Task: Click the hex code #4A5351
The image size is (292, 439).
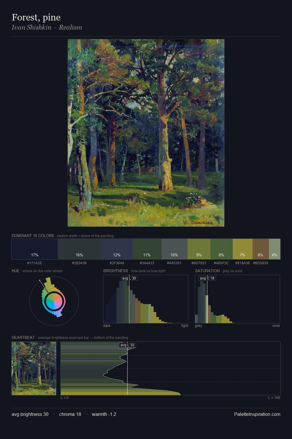Action: click(174, 263)
